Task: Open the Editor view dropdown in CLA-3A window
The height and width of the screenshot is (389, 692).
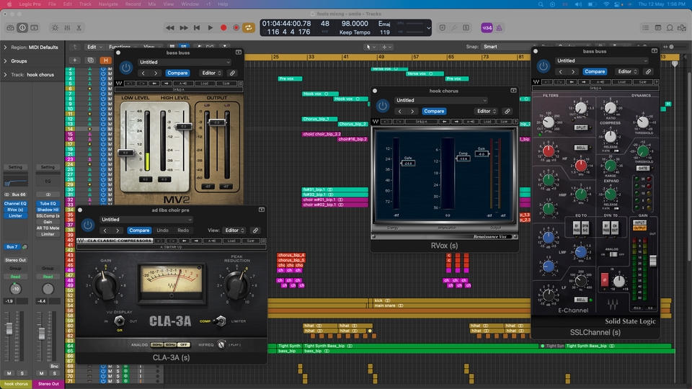Action: pos(234,231)
